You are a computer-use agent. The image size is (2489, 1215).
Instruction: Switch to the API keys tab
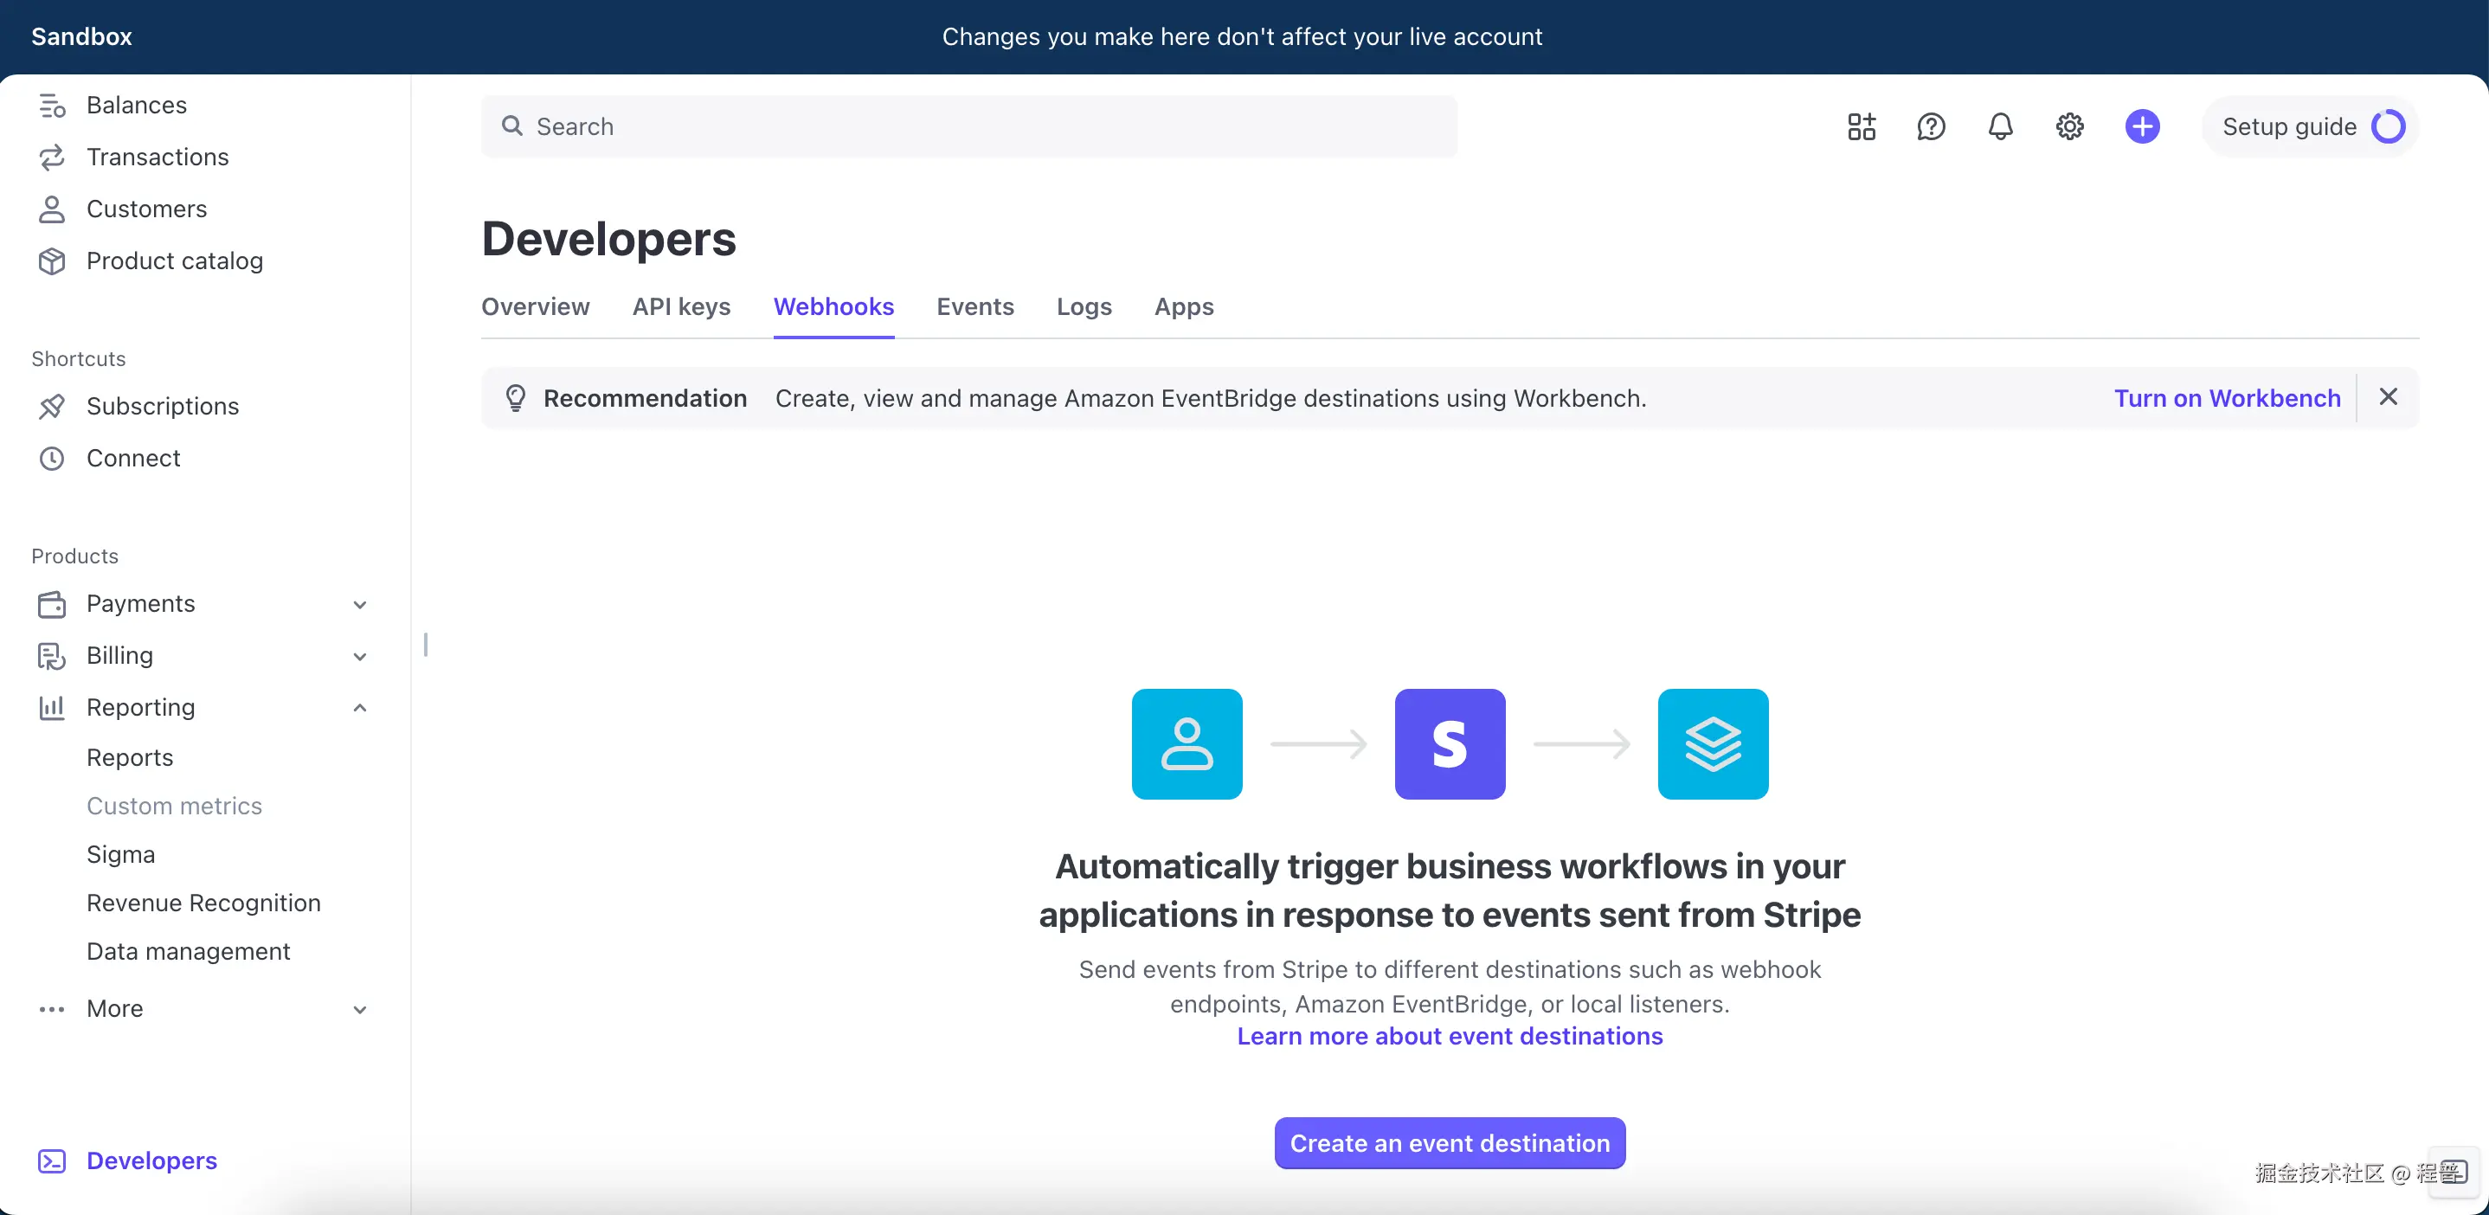pyautogui.click(x=681, y=307)
